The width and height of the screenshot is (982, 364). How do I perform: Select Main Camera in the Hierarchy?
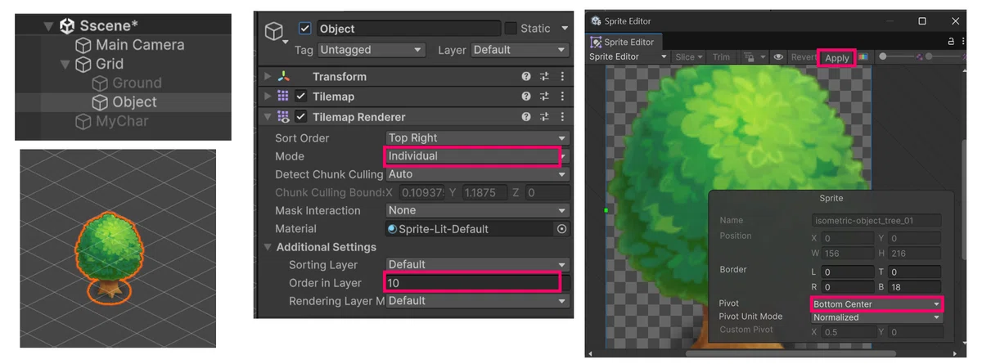point(140,45)
